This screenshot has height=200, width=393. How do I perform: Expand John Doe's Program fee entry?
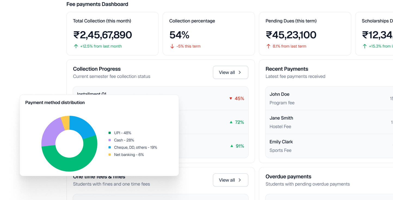point(327,98)
